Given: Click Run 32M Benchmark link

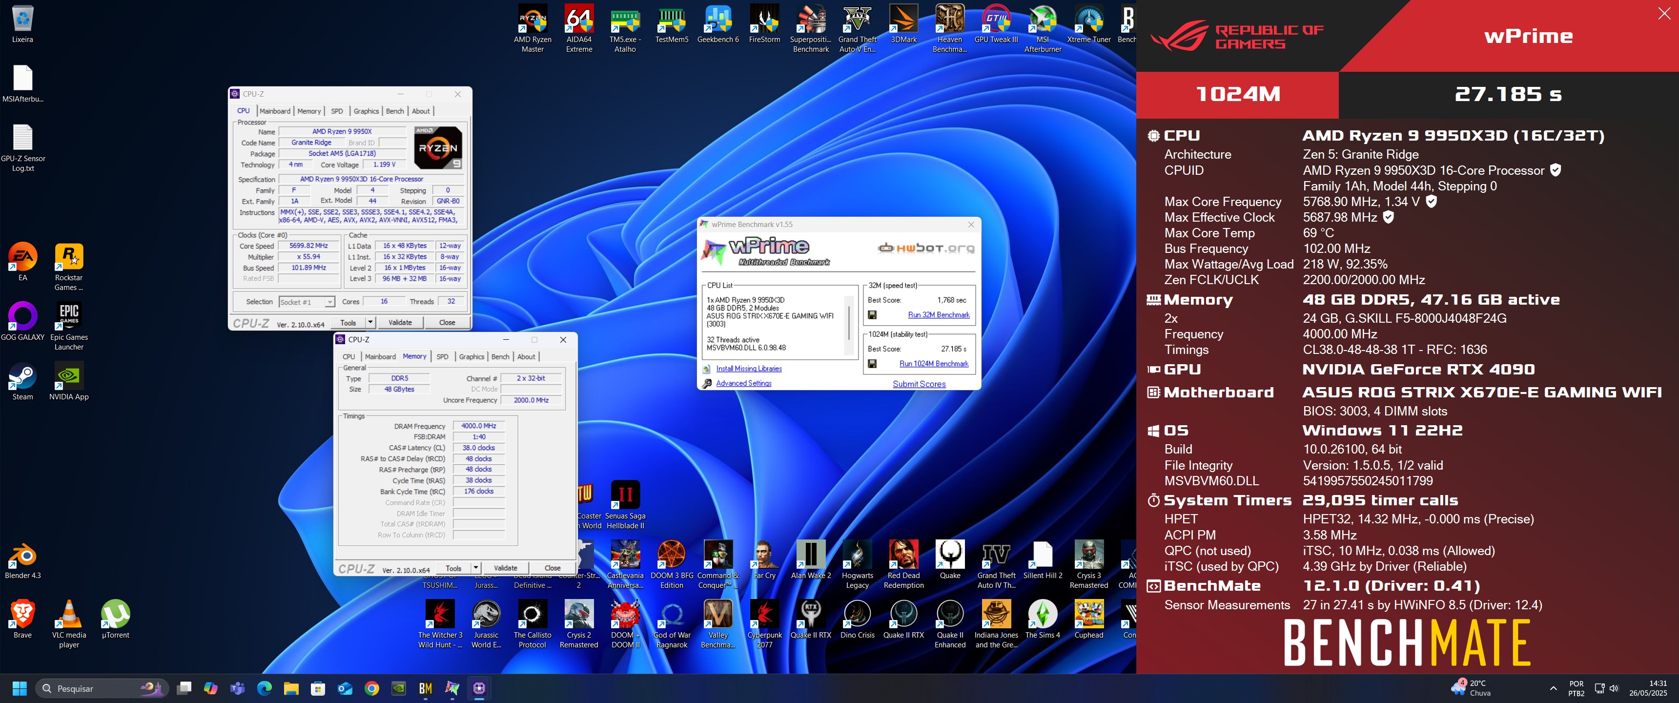Looking at the screenshot, I should point(939,315).
